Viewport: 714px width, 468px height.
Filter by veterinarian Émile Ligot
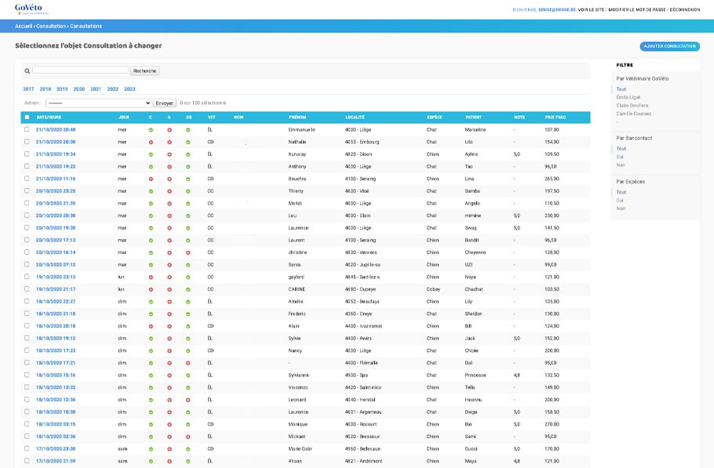[x=628, y=97]
